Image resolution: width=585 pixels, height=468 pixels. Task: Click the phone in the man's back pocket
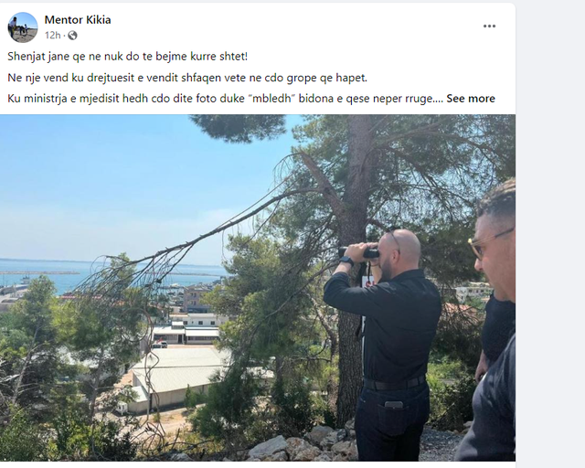(x=394, y=405)
